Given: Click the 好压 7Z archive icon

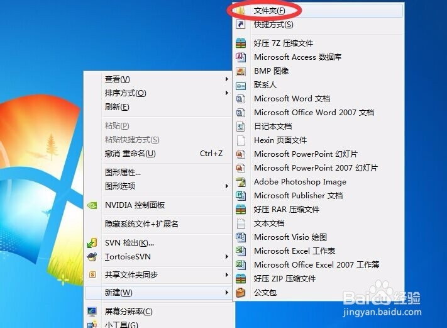Looking at the screenshot, I should [x=241, y=43].
